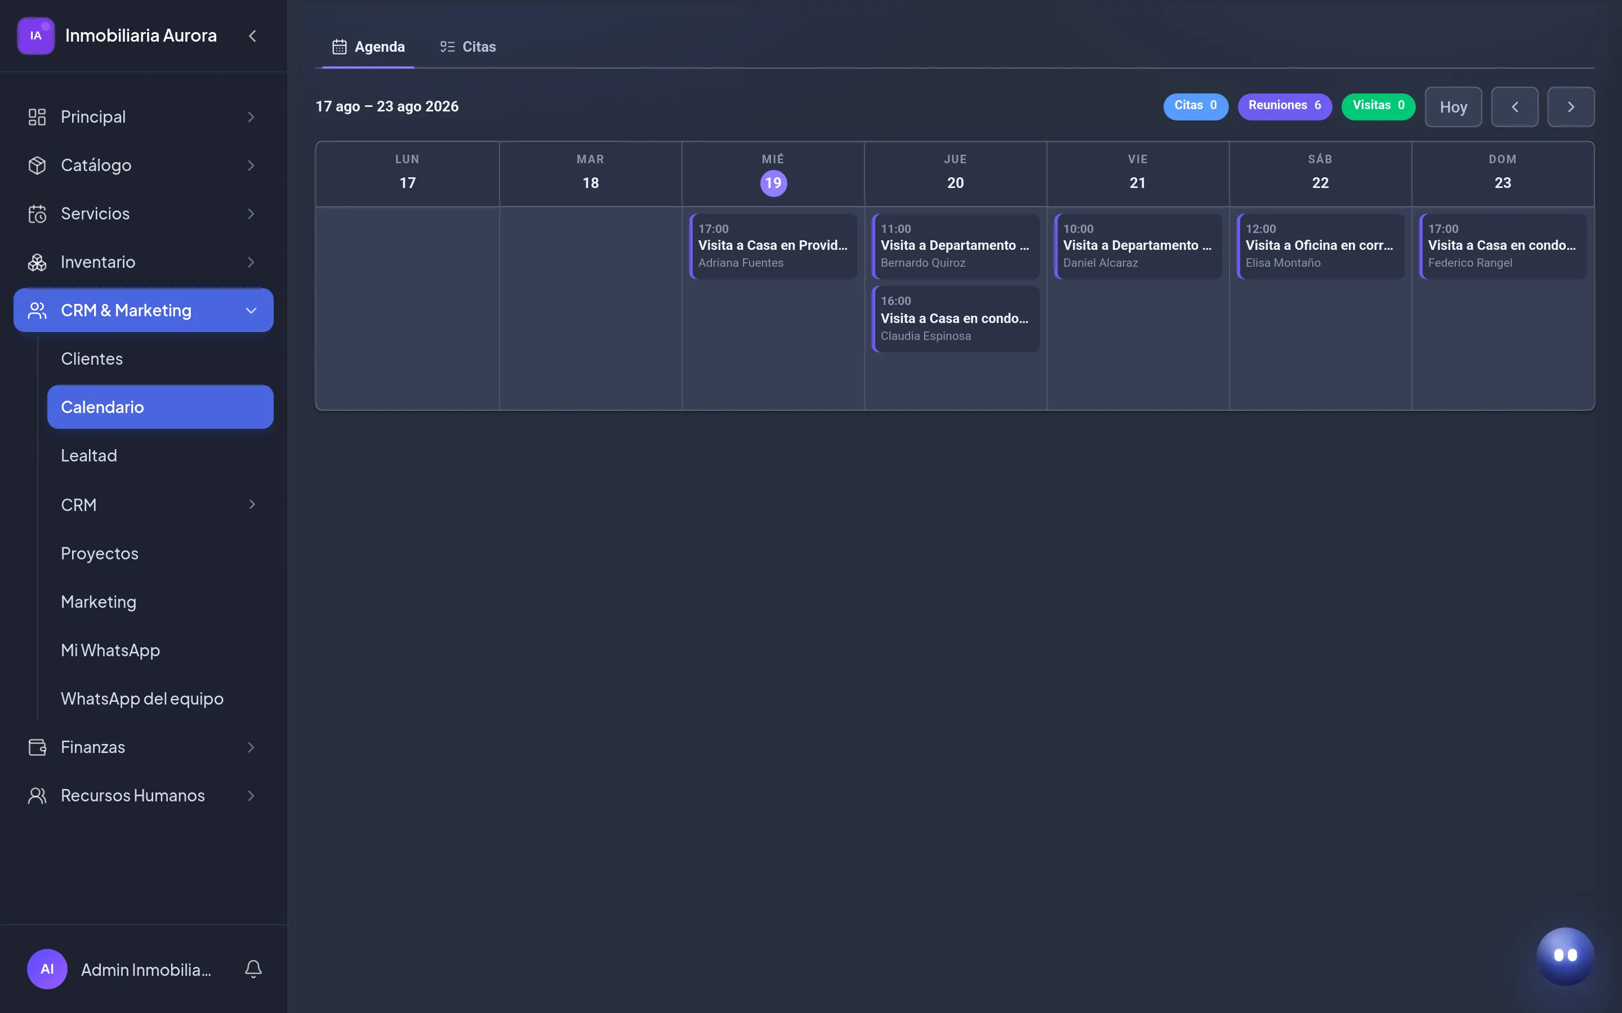Click the Inmobiliaria Aurora title
The height and width of the screenshot is (1013, 1622).
[141, 35]
